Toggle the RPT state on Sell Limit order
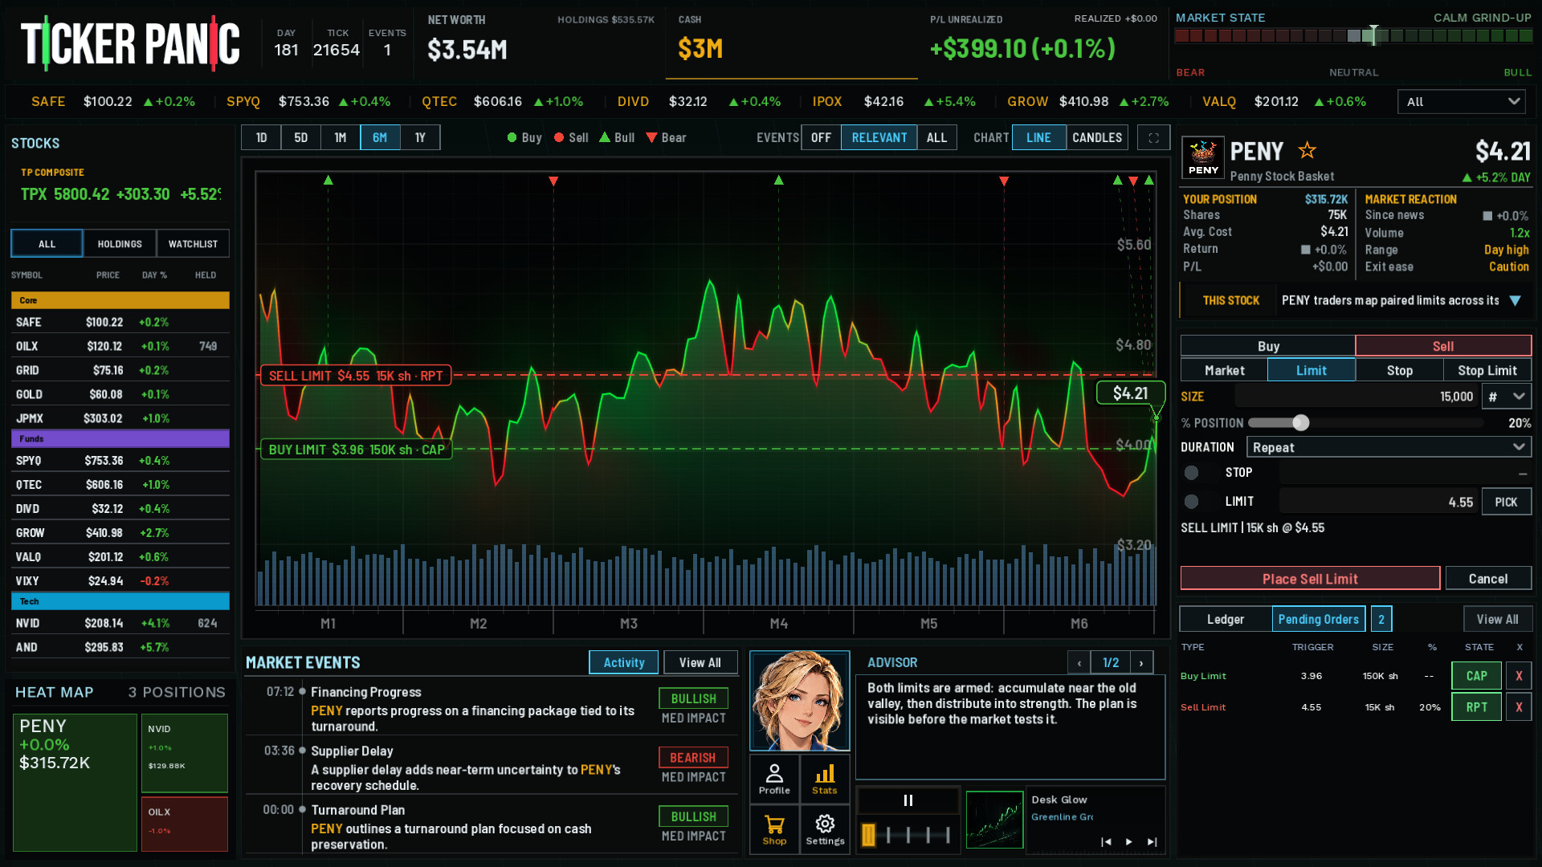 coord(1476,707)
